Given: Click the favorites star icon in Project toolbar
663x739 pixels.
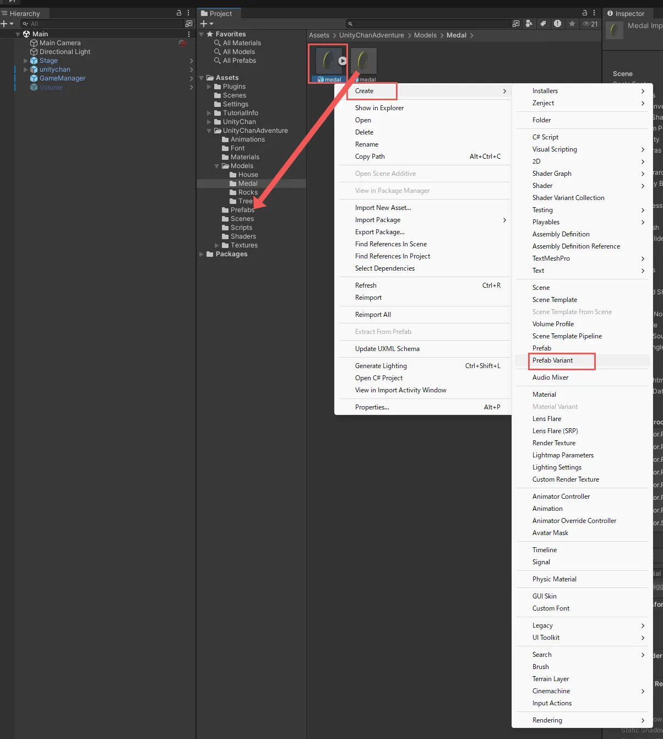Looking at the screenshot, I should pos(572,24).
